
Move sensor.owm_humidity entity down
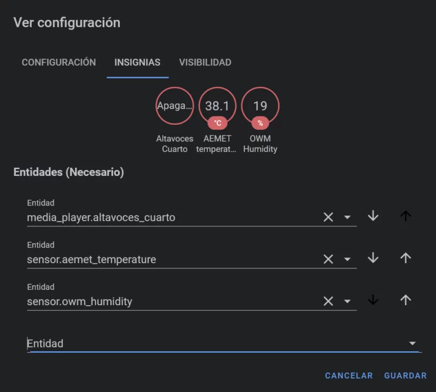(x=373, y=300)
